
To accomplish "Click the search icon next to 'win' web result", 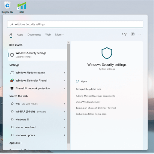I will pos(12,104).
